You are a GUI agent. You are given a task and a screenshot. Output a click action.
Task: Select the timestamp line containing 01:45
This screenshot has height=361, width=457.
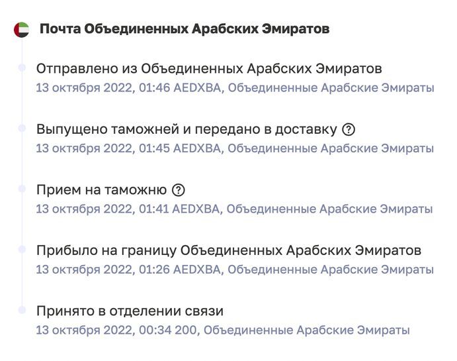235,148
